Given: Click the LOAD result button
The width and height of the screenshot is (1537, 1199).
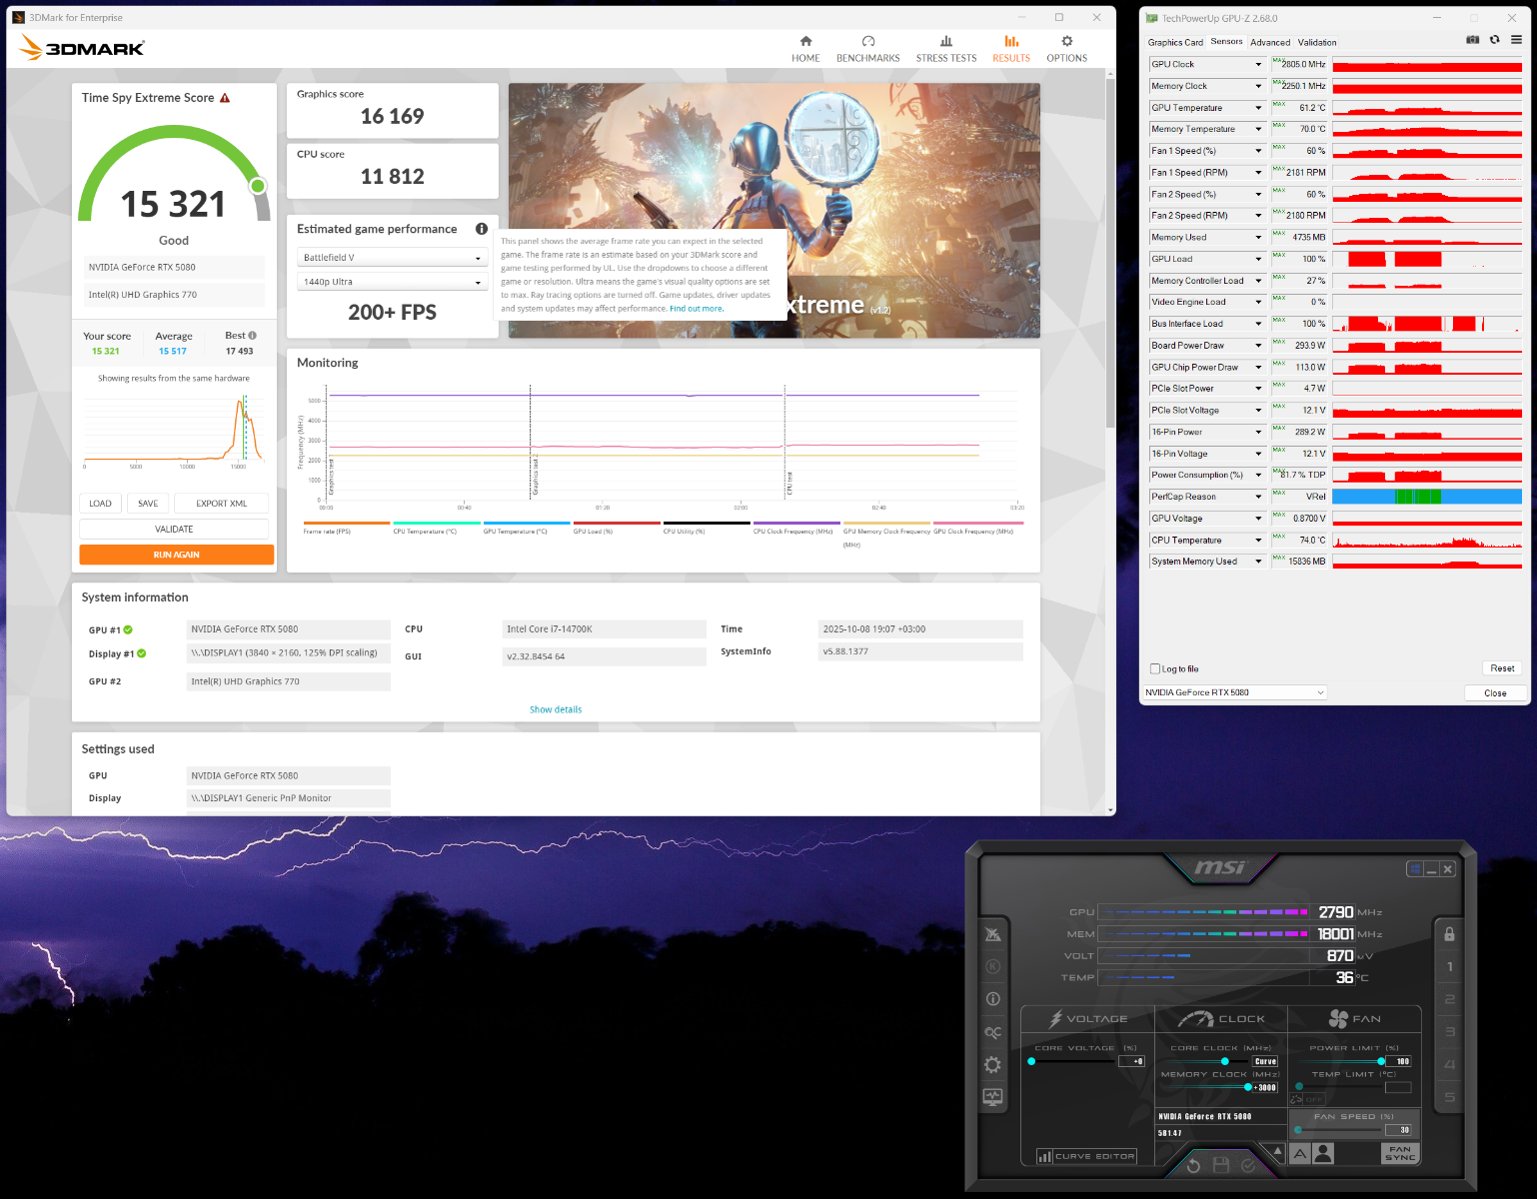Looking at the screenshot, I should pos(100,504).
